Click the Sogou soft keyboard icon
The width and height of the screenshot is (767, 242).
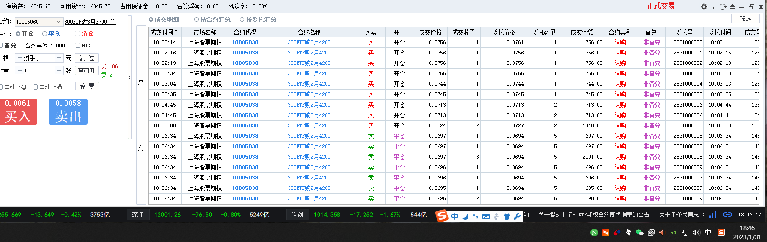(486, 216)
